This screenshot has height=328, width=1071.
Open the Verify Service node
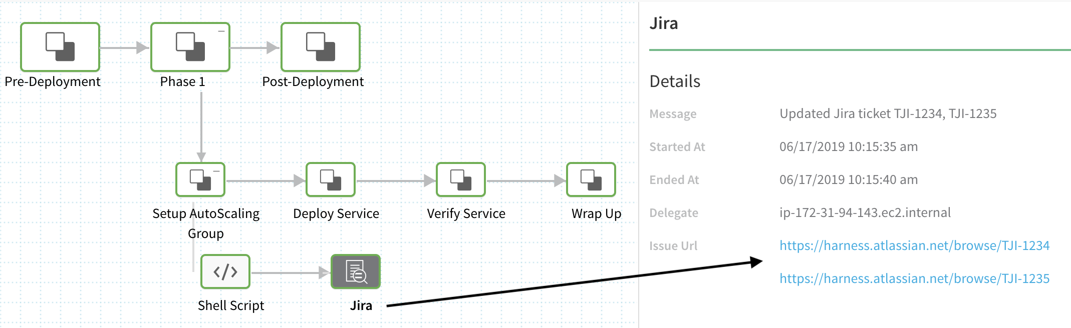(461, 179)
